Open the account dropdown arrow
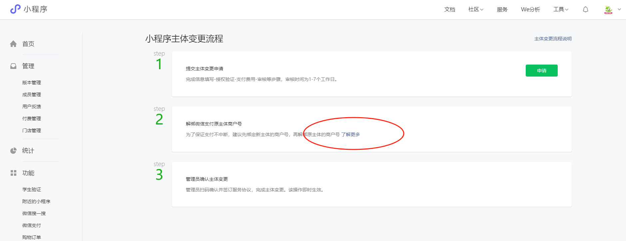 tap(619, 9)
